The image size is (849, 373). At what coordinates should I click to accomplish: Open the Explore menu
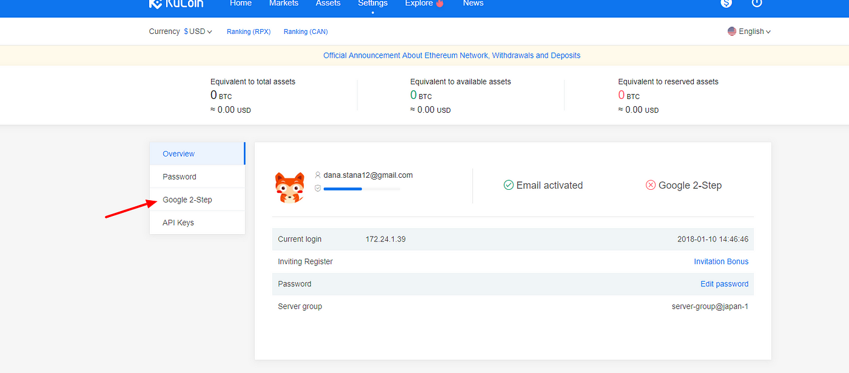pos(419,4)
